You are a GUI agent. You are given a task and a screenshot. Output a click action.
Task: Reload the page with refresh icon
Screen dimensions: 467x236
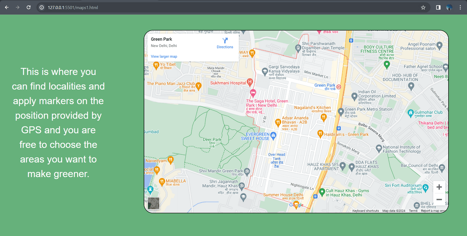[x=29, y=7]
